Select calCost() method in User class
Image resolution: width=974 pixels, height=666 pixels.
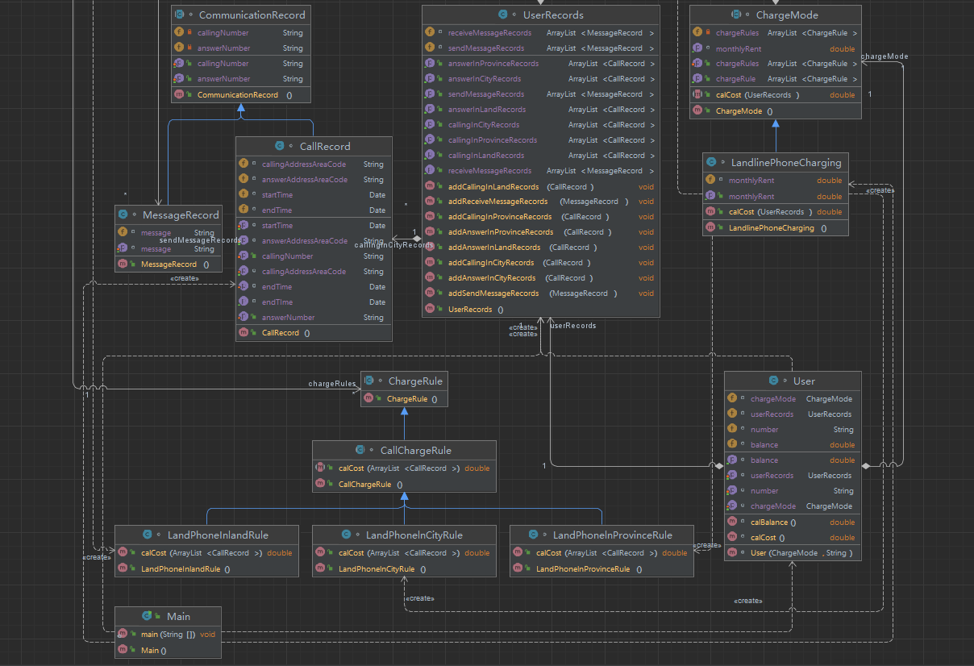793,538
